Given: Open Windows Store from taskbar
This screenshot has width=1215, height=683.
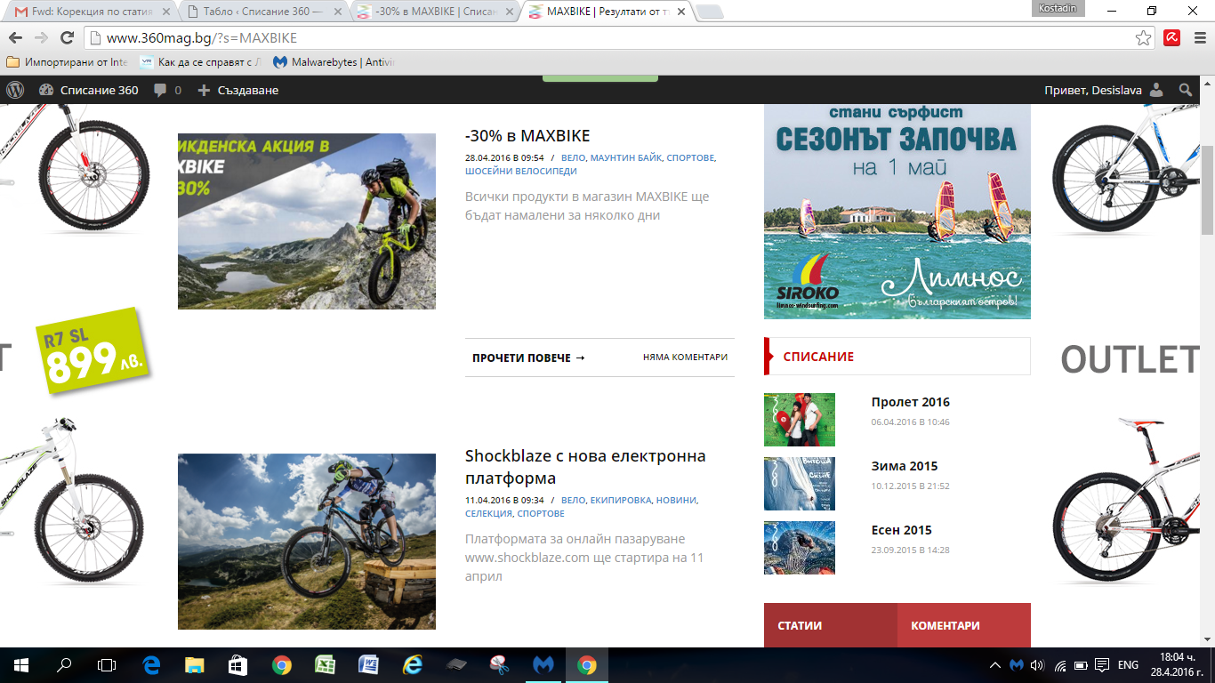Looking at the screenshot, I should click(x=237, y=664).
